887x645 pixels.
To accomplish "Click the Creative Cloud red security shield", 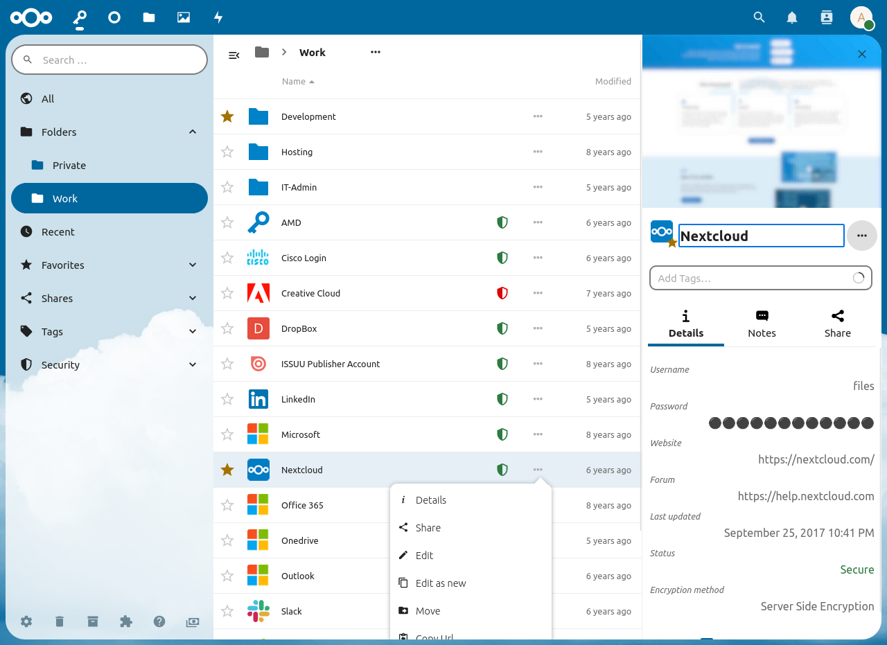I will tap(502, 293).
